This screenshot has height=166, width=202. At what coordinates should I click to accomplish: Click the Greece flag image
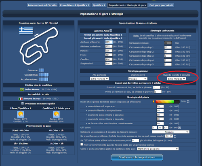[26, 30]
